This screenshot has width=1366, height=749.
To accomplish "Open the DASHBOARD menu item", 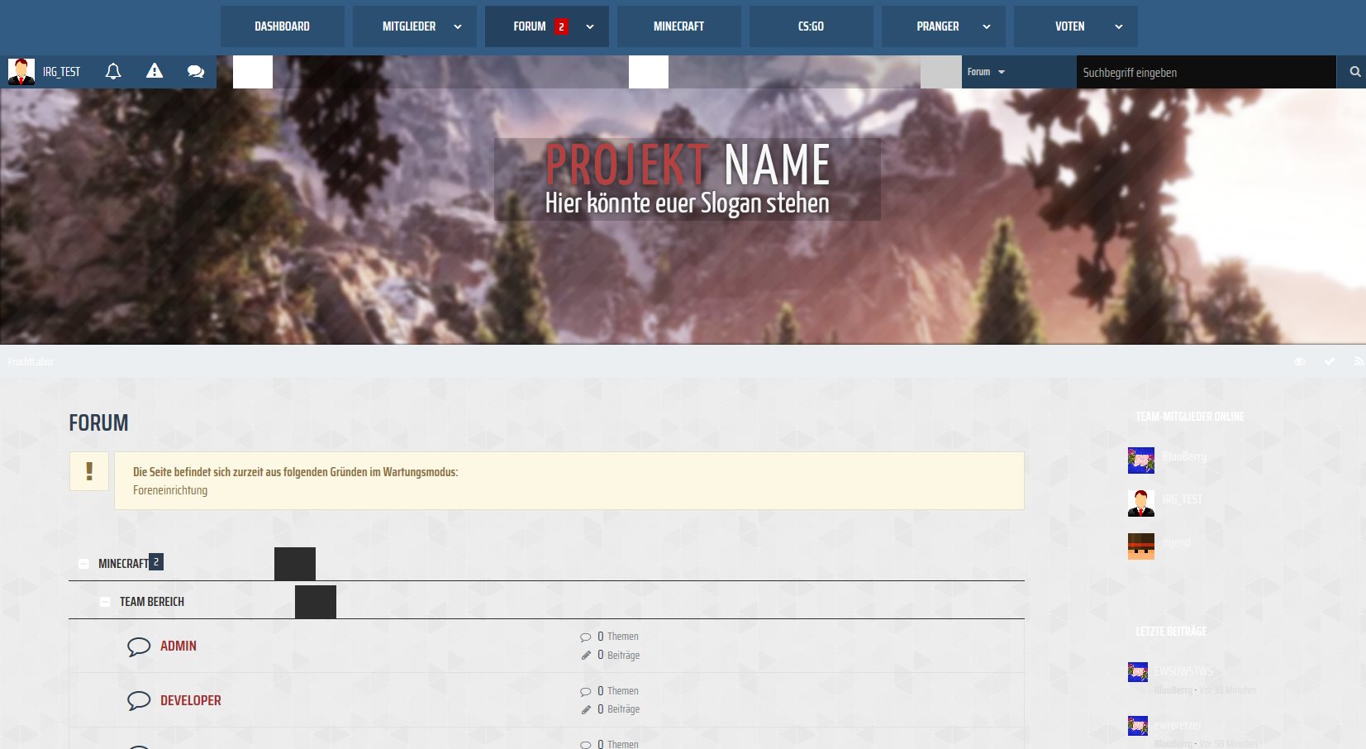I will [282, 26].
